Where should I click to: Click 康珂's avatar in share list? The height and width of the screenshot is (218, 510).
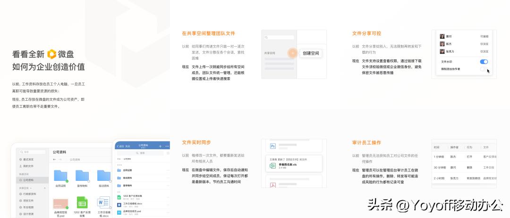pos(442,36)
